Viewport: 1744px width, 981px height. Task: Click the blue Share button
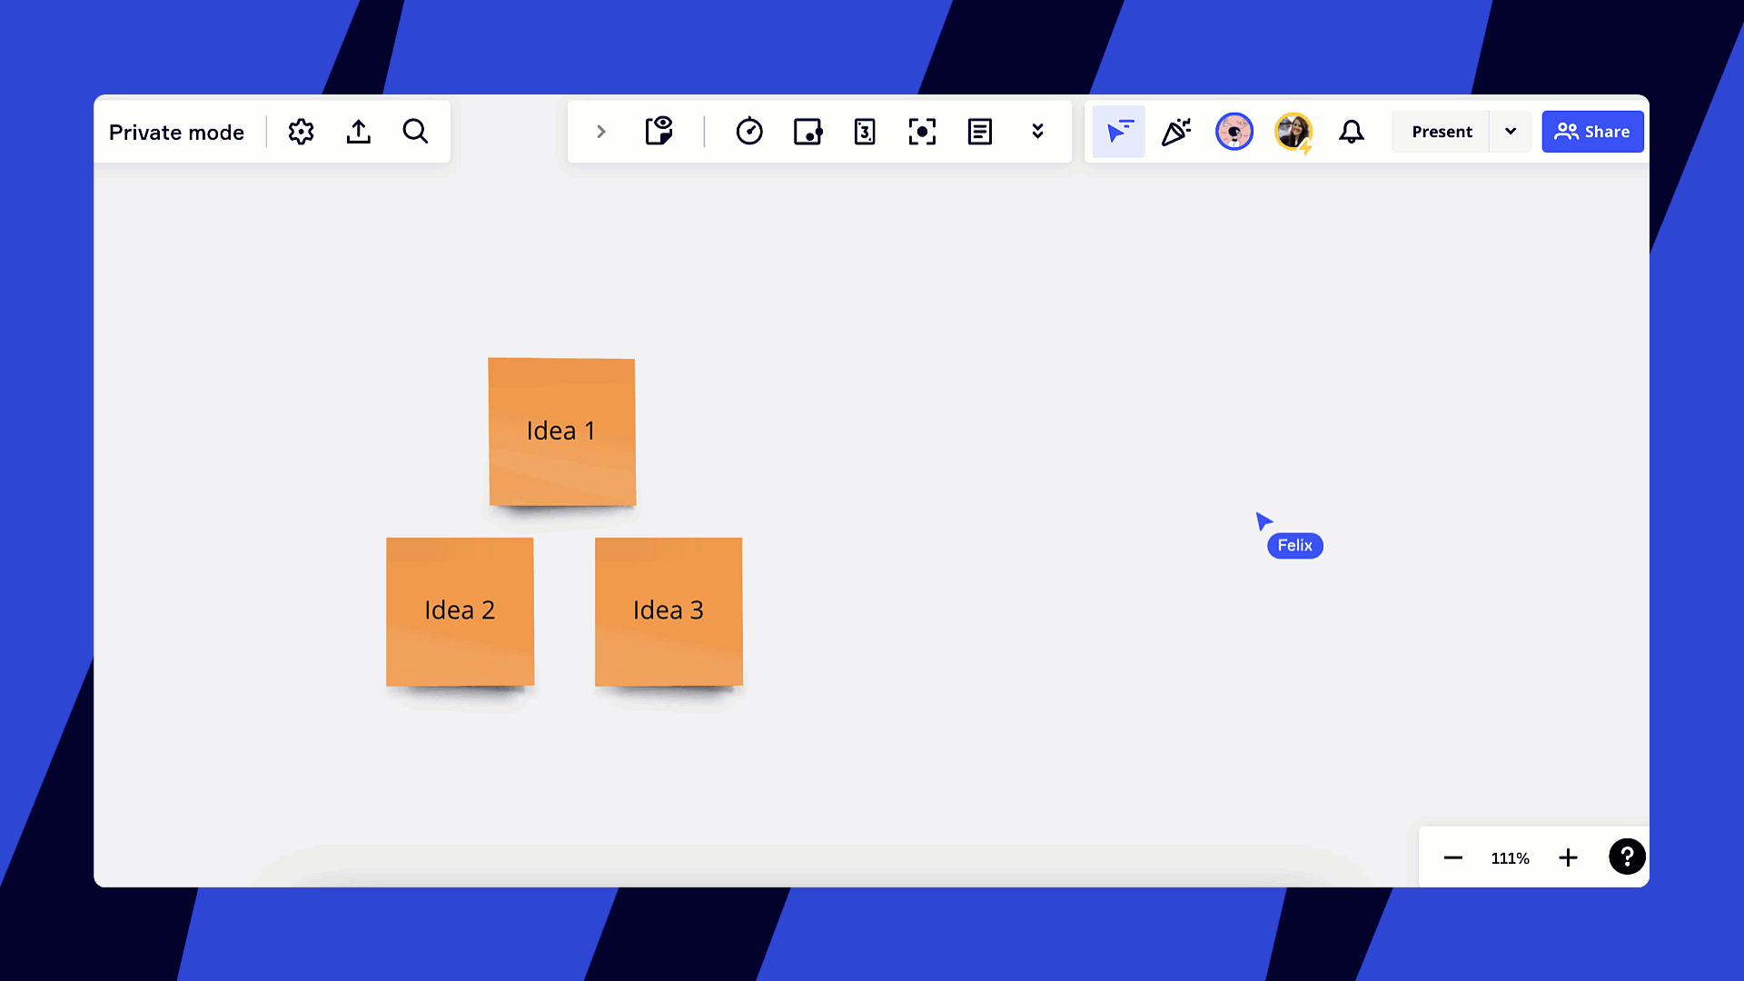[1592, 132]
